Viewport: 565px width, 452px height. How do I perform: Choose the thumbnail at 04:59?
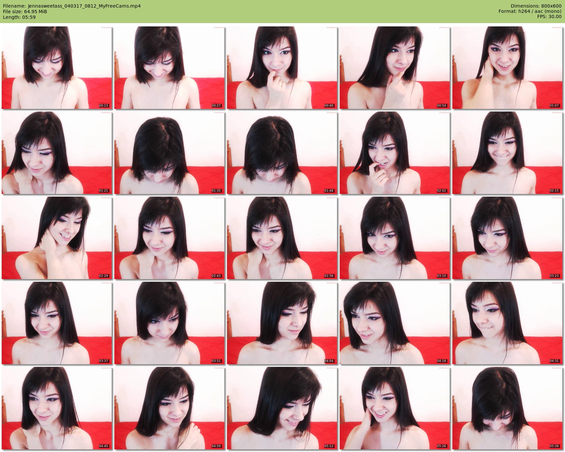pos(169,408)
